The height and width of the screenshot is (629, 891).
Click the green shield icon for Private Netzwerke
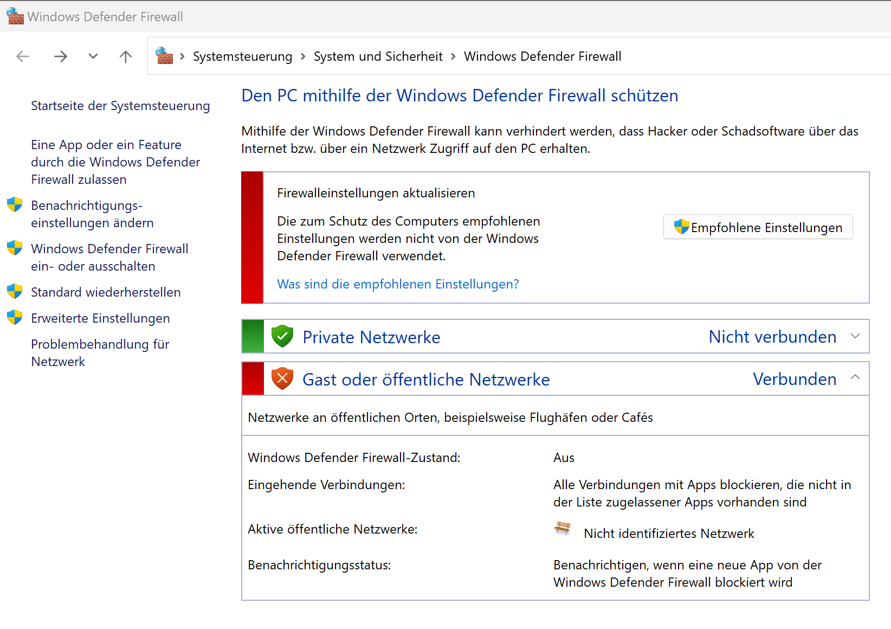(x=282, y=337)
